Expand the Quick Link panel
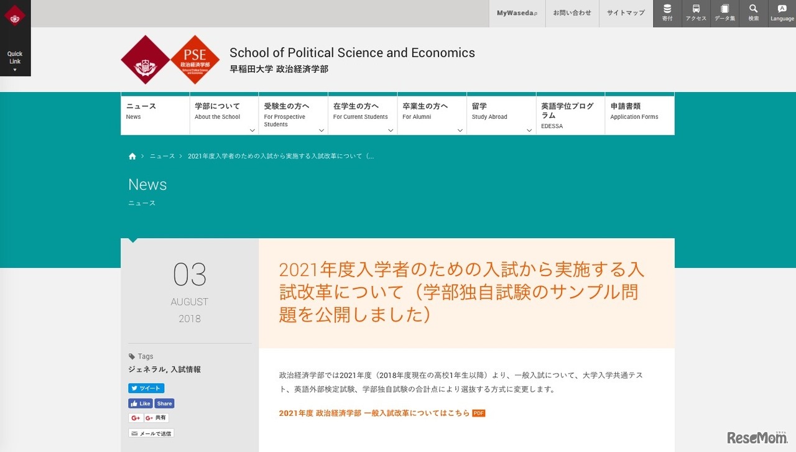Image resolution: width=796 pixels, height=452 pixels. click(x=15, y=59)
